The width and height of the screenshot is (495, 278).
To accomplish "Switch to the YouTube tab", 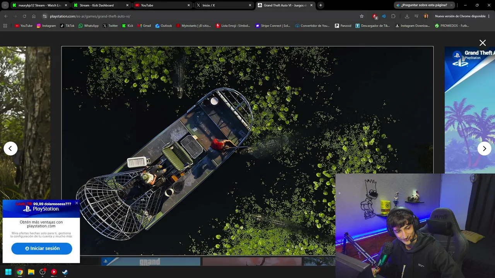I will [162, 5].
